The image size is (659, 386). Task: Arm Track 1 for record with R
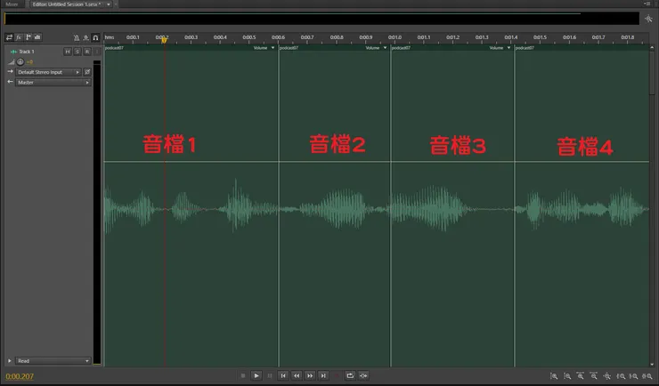(87, 52)
